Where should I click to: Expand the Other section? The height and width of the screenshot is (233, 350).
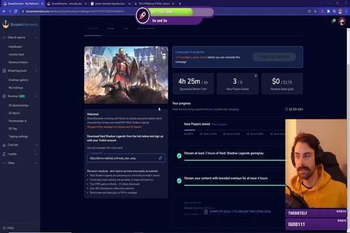(36, 163)
